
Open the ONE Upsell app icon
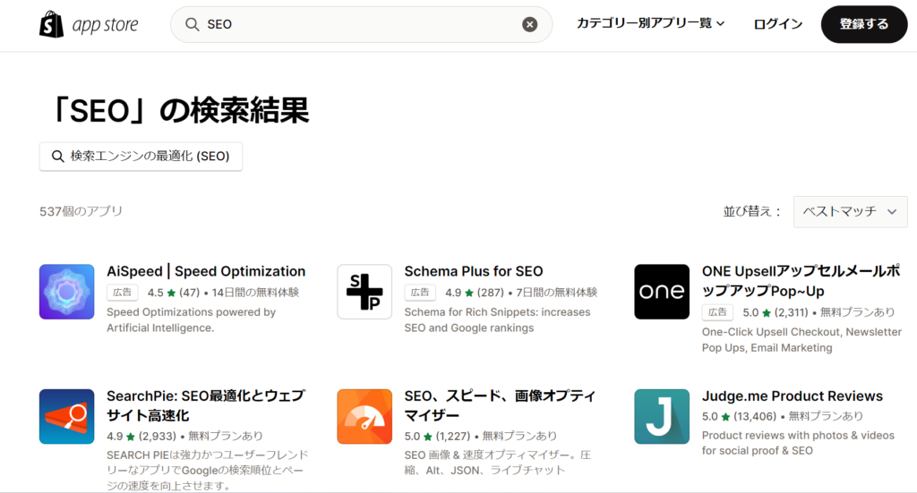point(662,292)
